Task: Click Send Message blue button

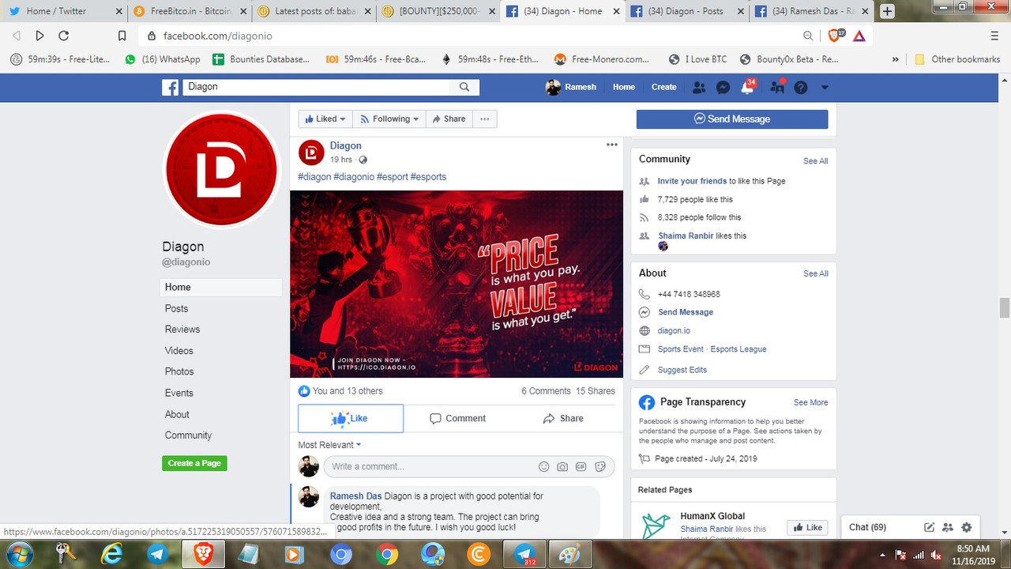Action: (x=732, y=119)
